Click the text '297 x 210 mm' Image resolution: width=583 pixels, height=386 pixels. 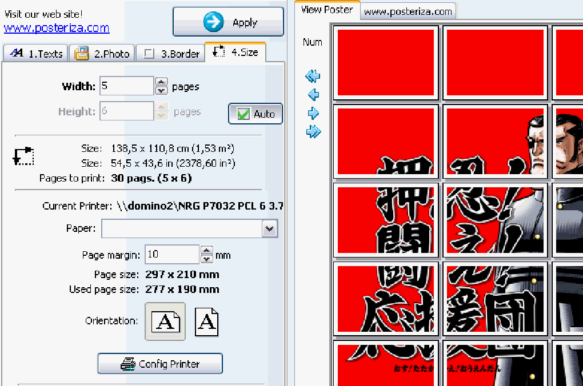(182, 275)
